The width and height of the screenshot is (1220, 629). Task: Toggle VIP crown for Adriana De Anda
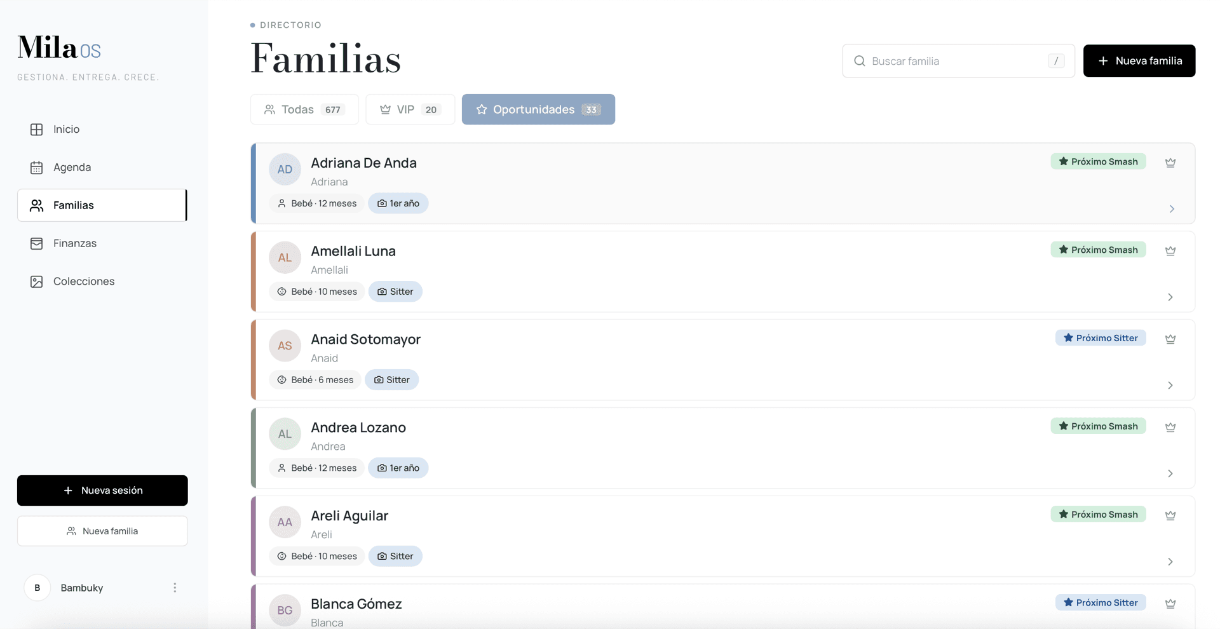pos(1170,163)
